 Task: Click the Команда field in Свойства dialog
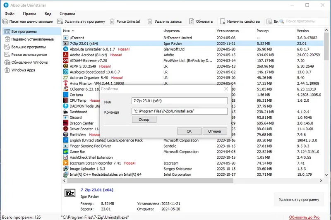(180, 111)
